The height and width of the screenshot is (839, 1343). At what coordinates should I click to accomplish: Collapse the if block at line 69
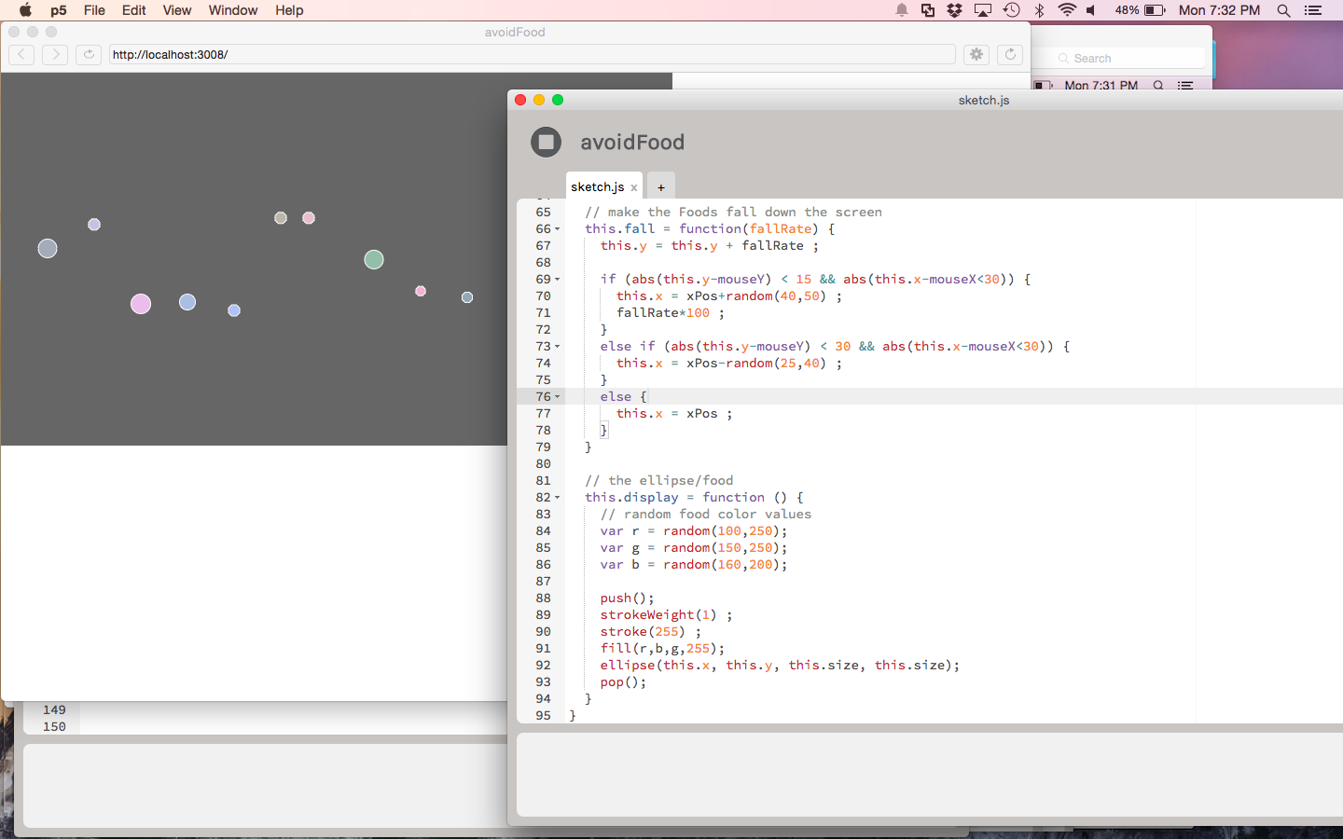(558, 280)
